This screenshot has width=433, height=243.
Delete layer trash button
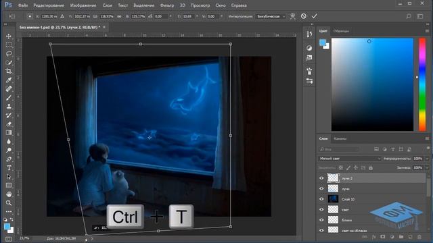(419, 237)
